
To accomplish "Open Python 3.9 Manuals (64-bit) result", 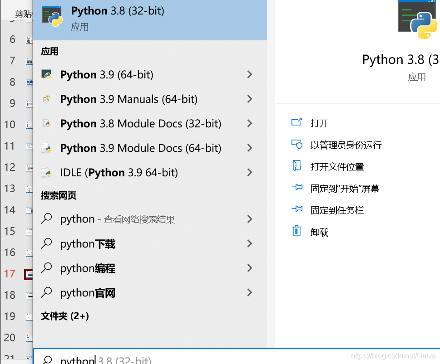I will 149,99.
